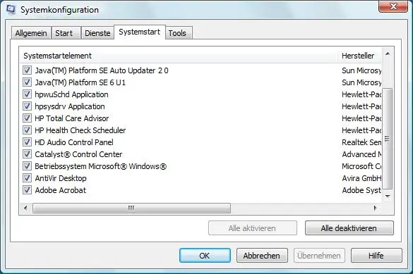Open Hilfe help button

point(376,256)
